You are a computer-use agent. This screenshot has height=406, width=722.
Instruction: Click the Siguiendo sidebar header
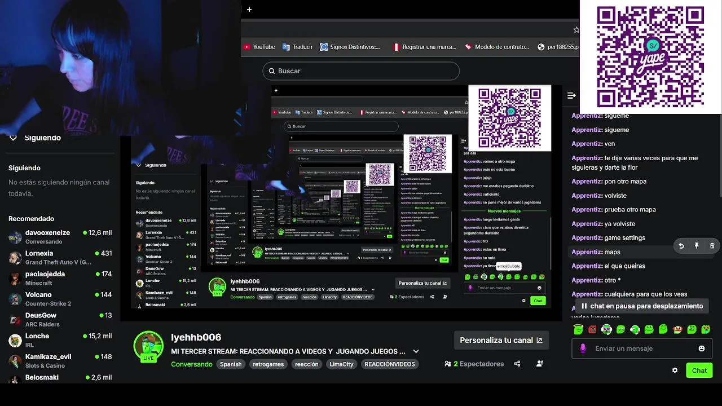[24, 168]
